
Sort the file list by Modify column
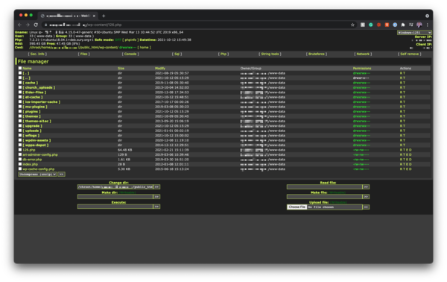[160, 68]
